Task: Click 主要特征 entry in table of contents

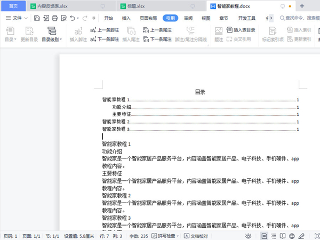Action: tap(121, 114)
